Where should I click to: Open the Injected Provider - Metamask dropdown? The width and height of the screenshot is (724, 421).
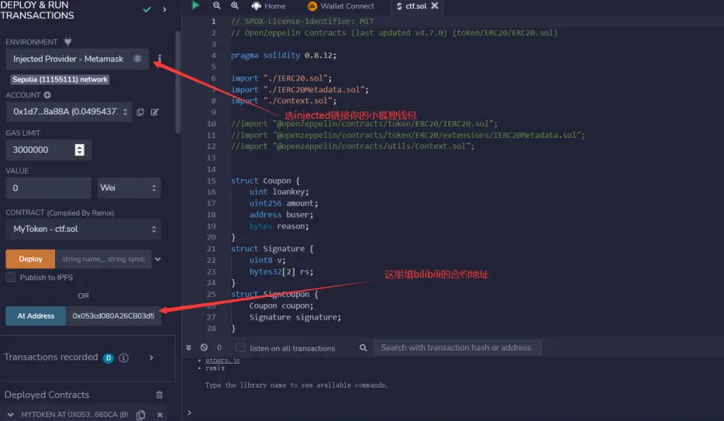77,59
